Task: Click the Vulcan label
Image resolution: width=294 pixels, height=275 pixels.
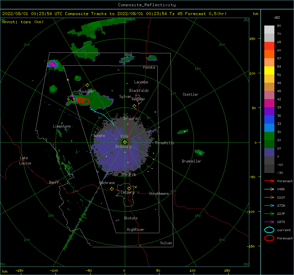Action: (166, 243)
